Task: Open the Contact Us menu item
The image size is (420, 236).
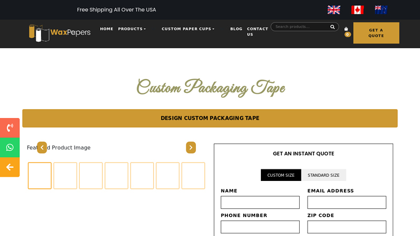Action: pos(257,31)
